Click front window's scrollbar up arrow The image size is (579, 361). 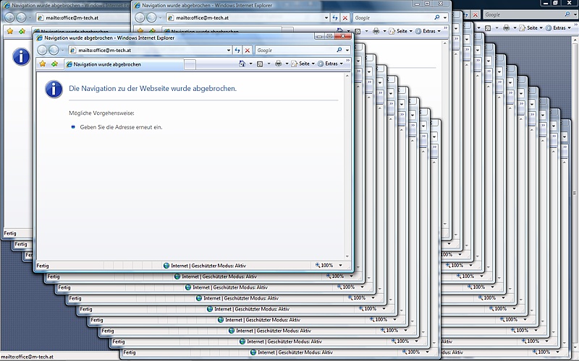coord(347,76)
